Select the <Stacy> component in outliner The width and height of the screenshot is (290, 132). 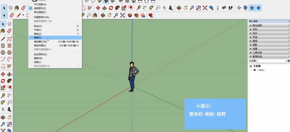[261, 70]
